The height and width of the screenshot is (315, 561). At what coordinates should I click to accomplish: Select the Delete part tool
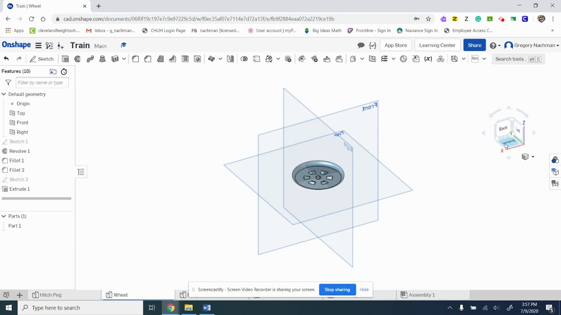coord(288,59)
